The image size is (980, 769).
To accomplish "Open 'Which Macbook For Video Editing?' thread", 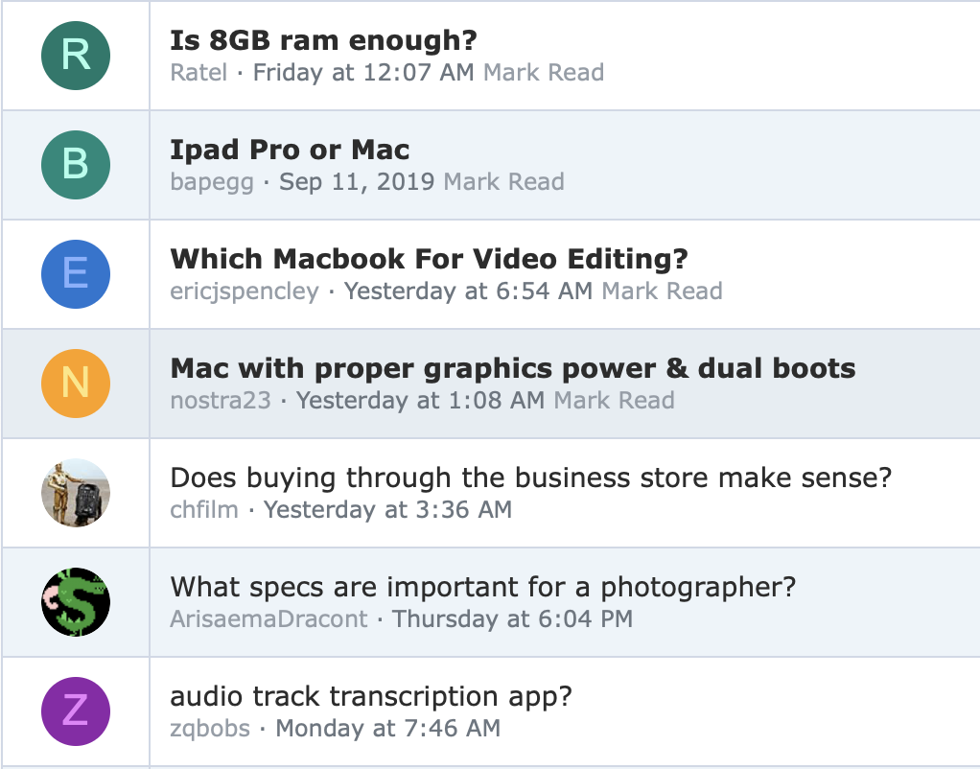I will [429, 259].
